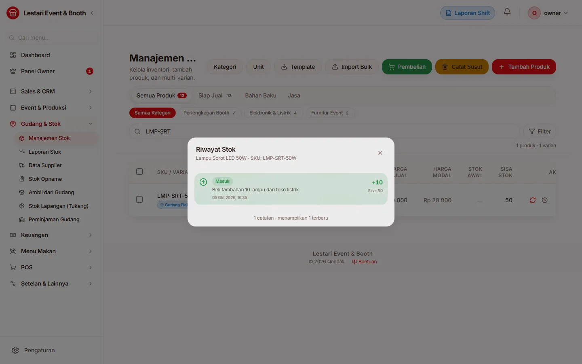This screenshot has height=364, width=582.
Task: Click Catat Susut button
Action: (462, 67)
